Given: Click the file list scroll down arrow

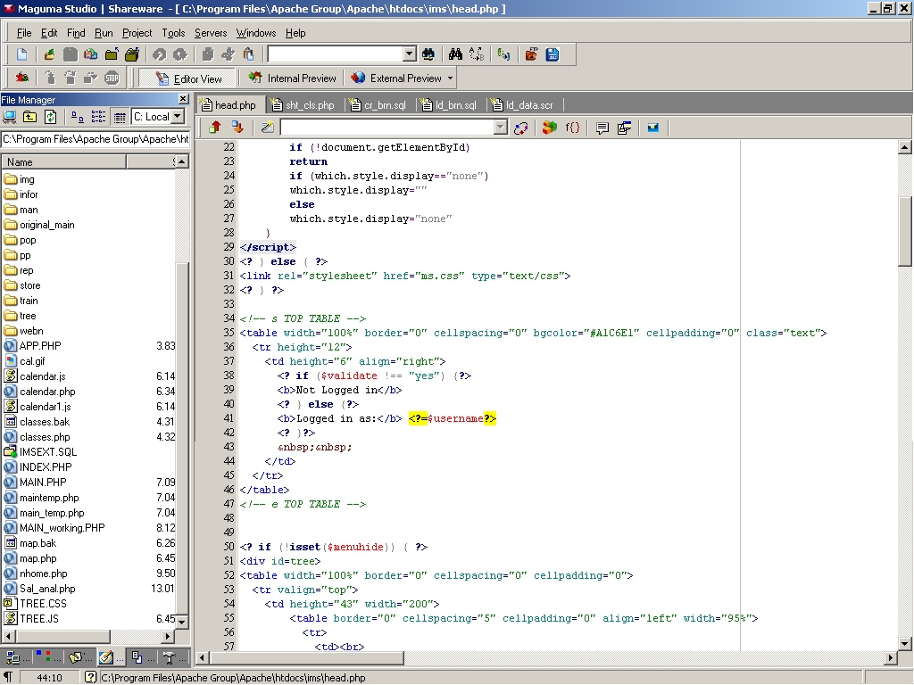Looking at the screenshot, I should (182, 621).
